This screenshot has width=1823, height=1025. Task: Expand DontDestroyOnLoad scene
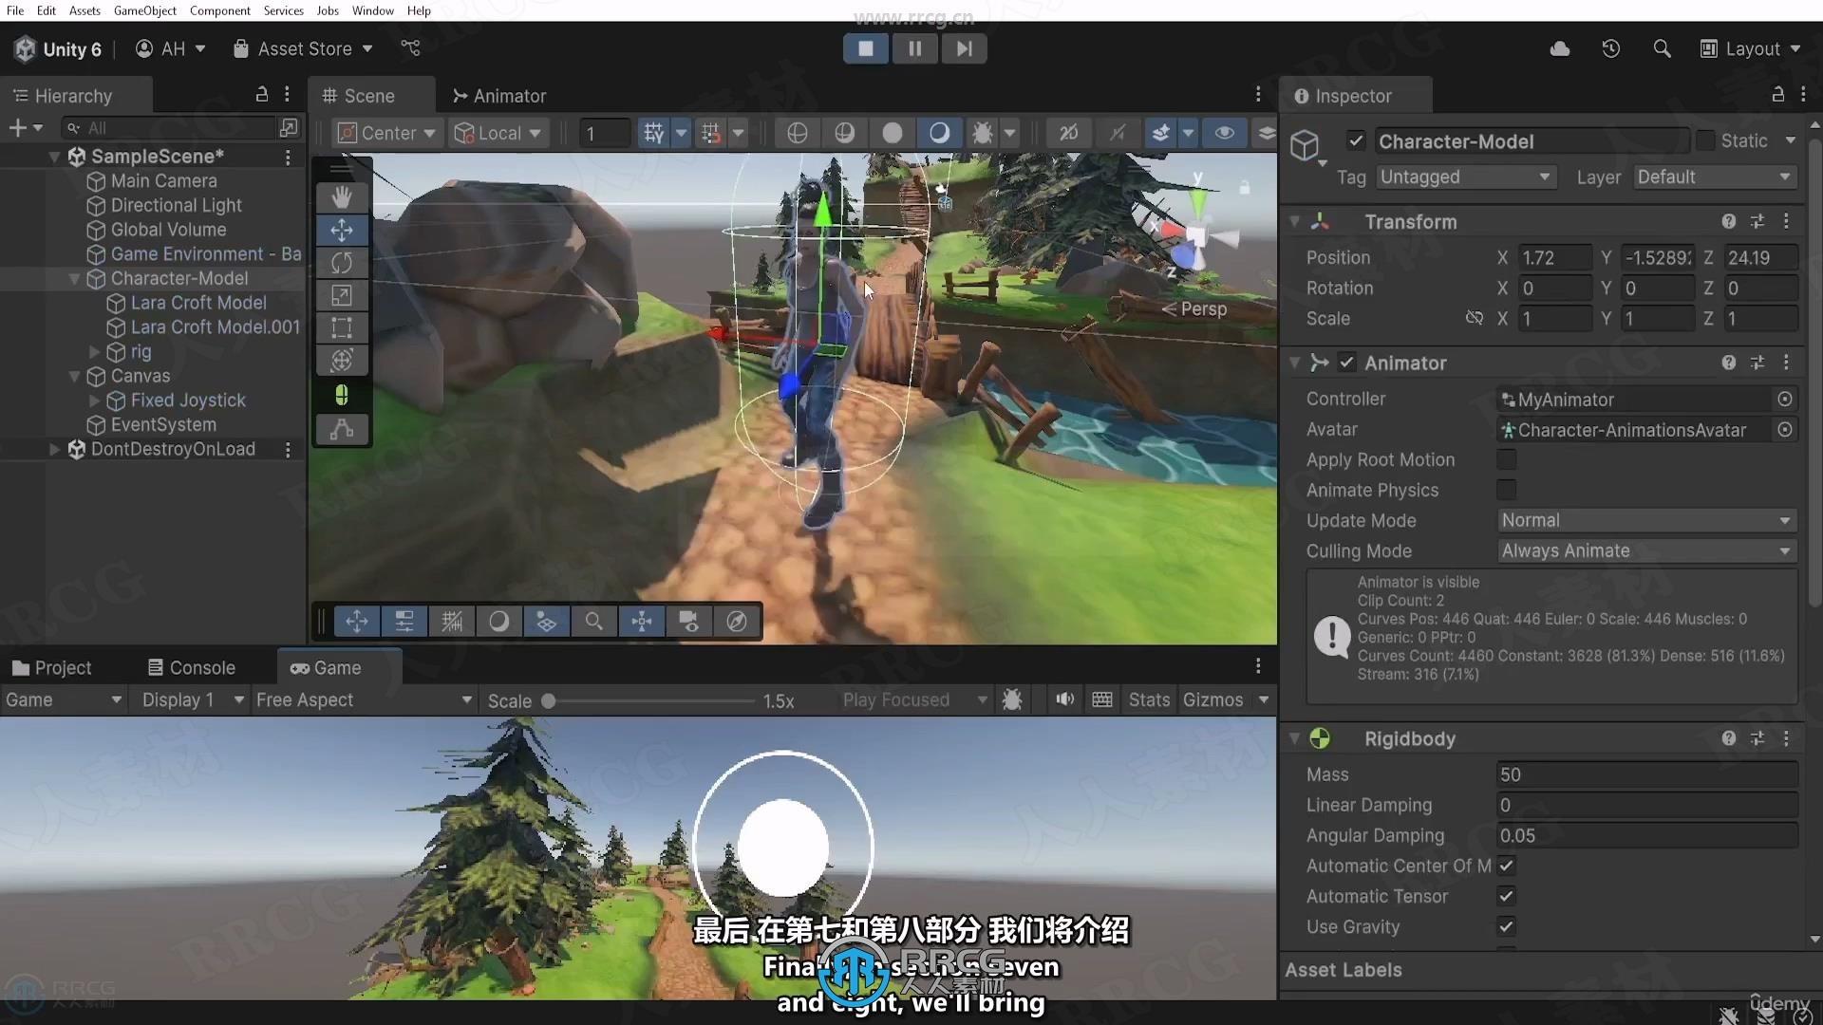(x=54, y=449)
